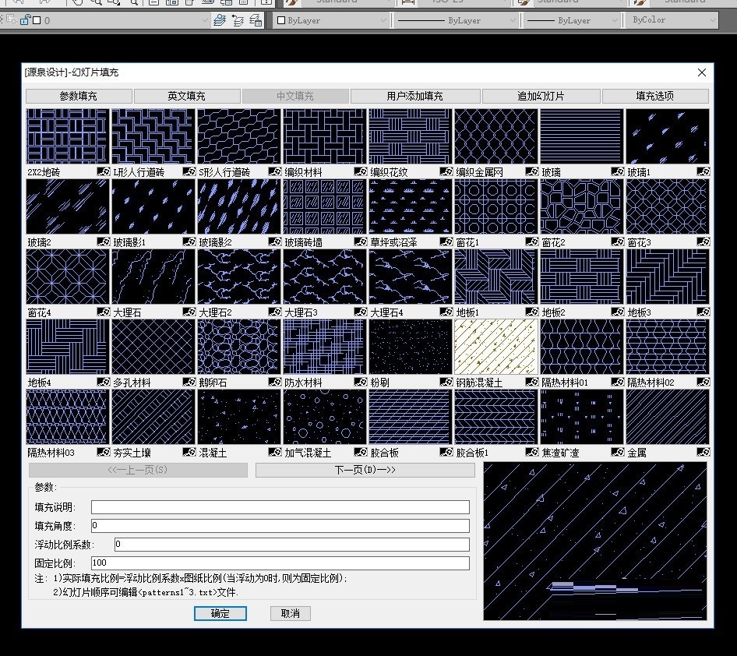Click the edit icon next to 2X2地砖

104,171
